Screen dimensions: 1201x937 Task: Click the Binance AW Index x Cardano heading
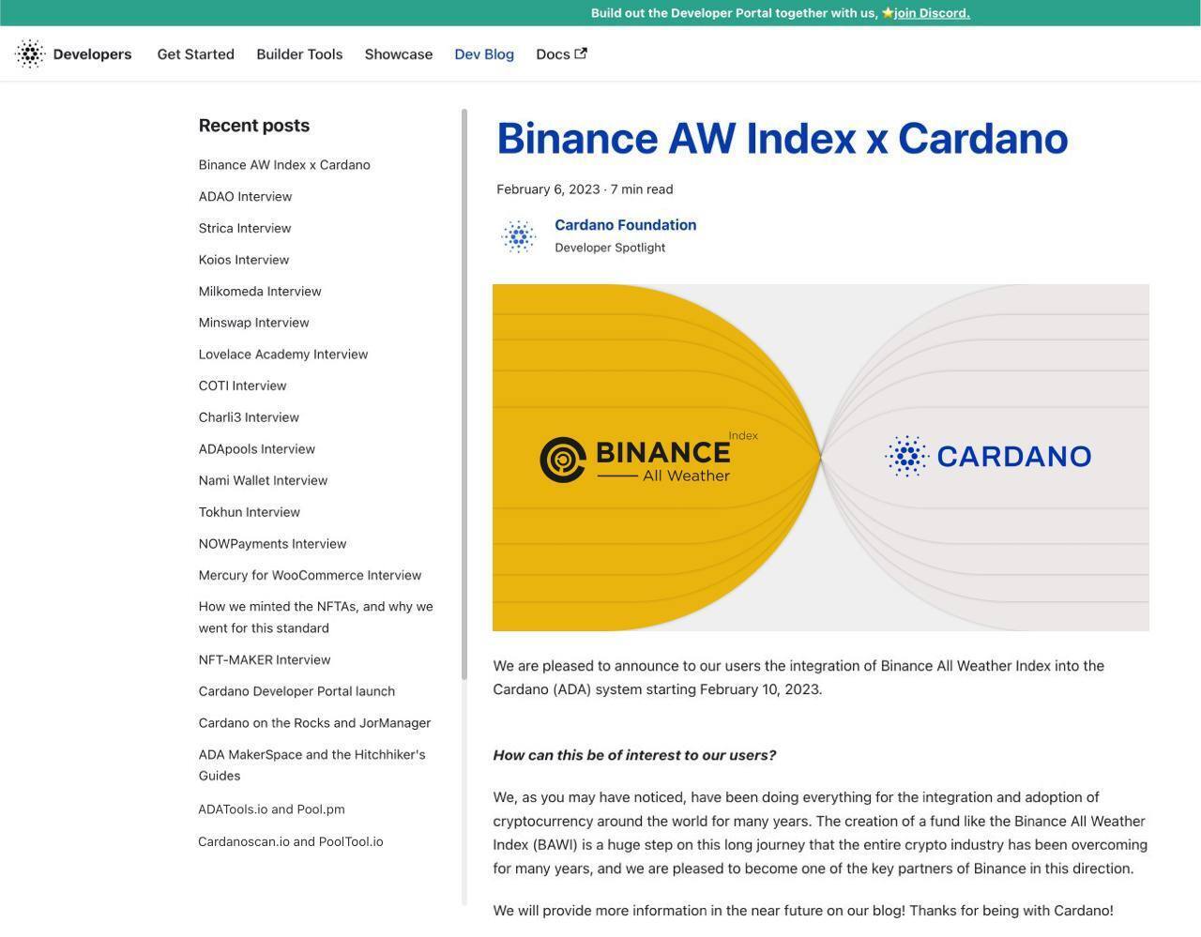(x=782, y=139)
